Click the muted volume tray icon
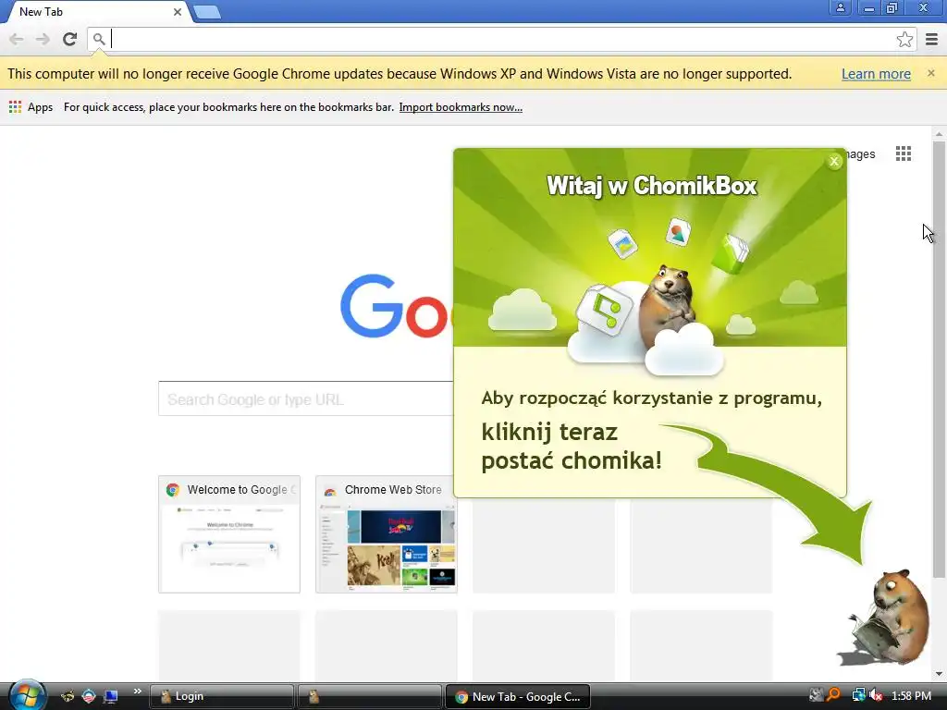This screenshot has width=947, height=710. (875, 695)
